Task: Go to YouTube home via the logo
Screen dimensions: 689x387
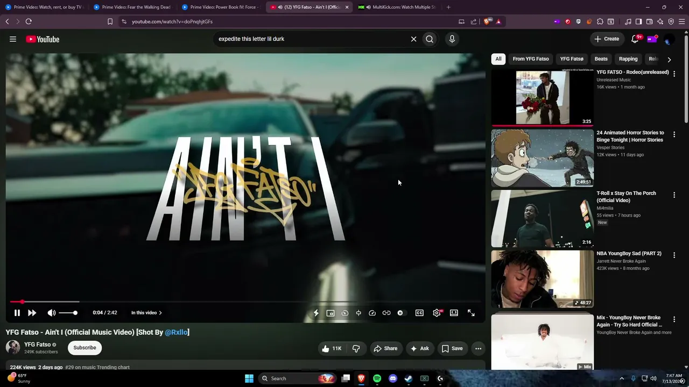Action: [x=43, y=39]
